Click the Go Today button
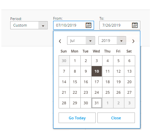The image size is (156, 135). pos(77,118)
